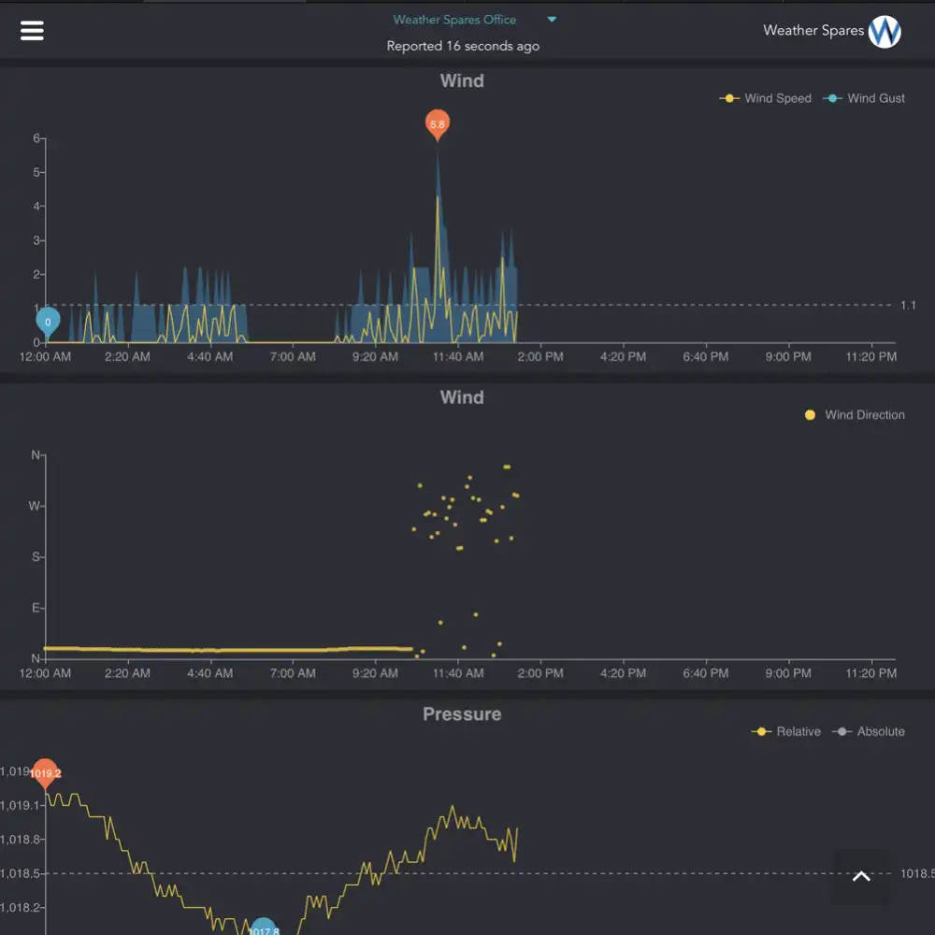This screenshot has width=935, height=935.
Task: Click the yellow Wind Speed legend marker
Action: pyautogui.click(x=728, y=98)
